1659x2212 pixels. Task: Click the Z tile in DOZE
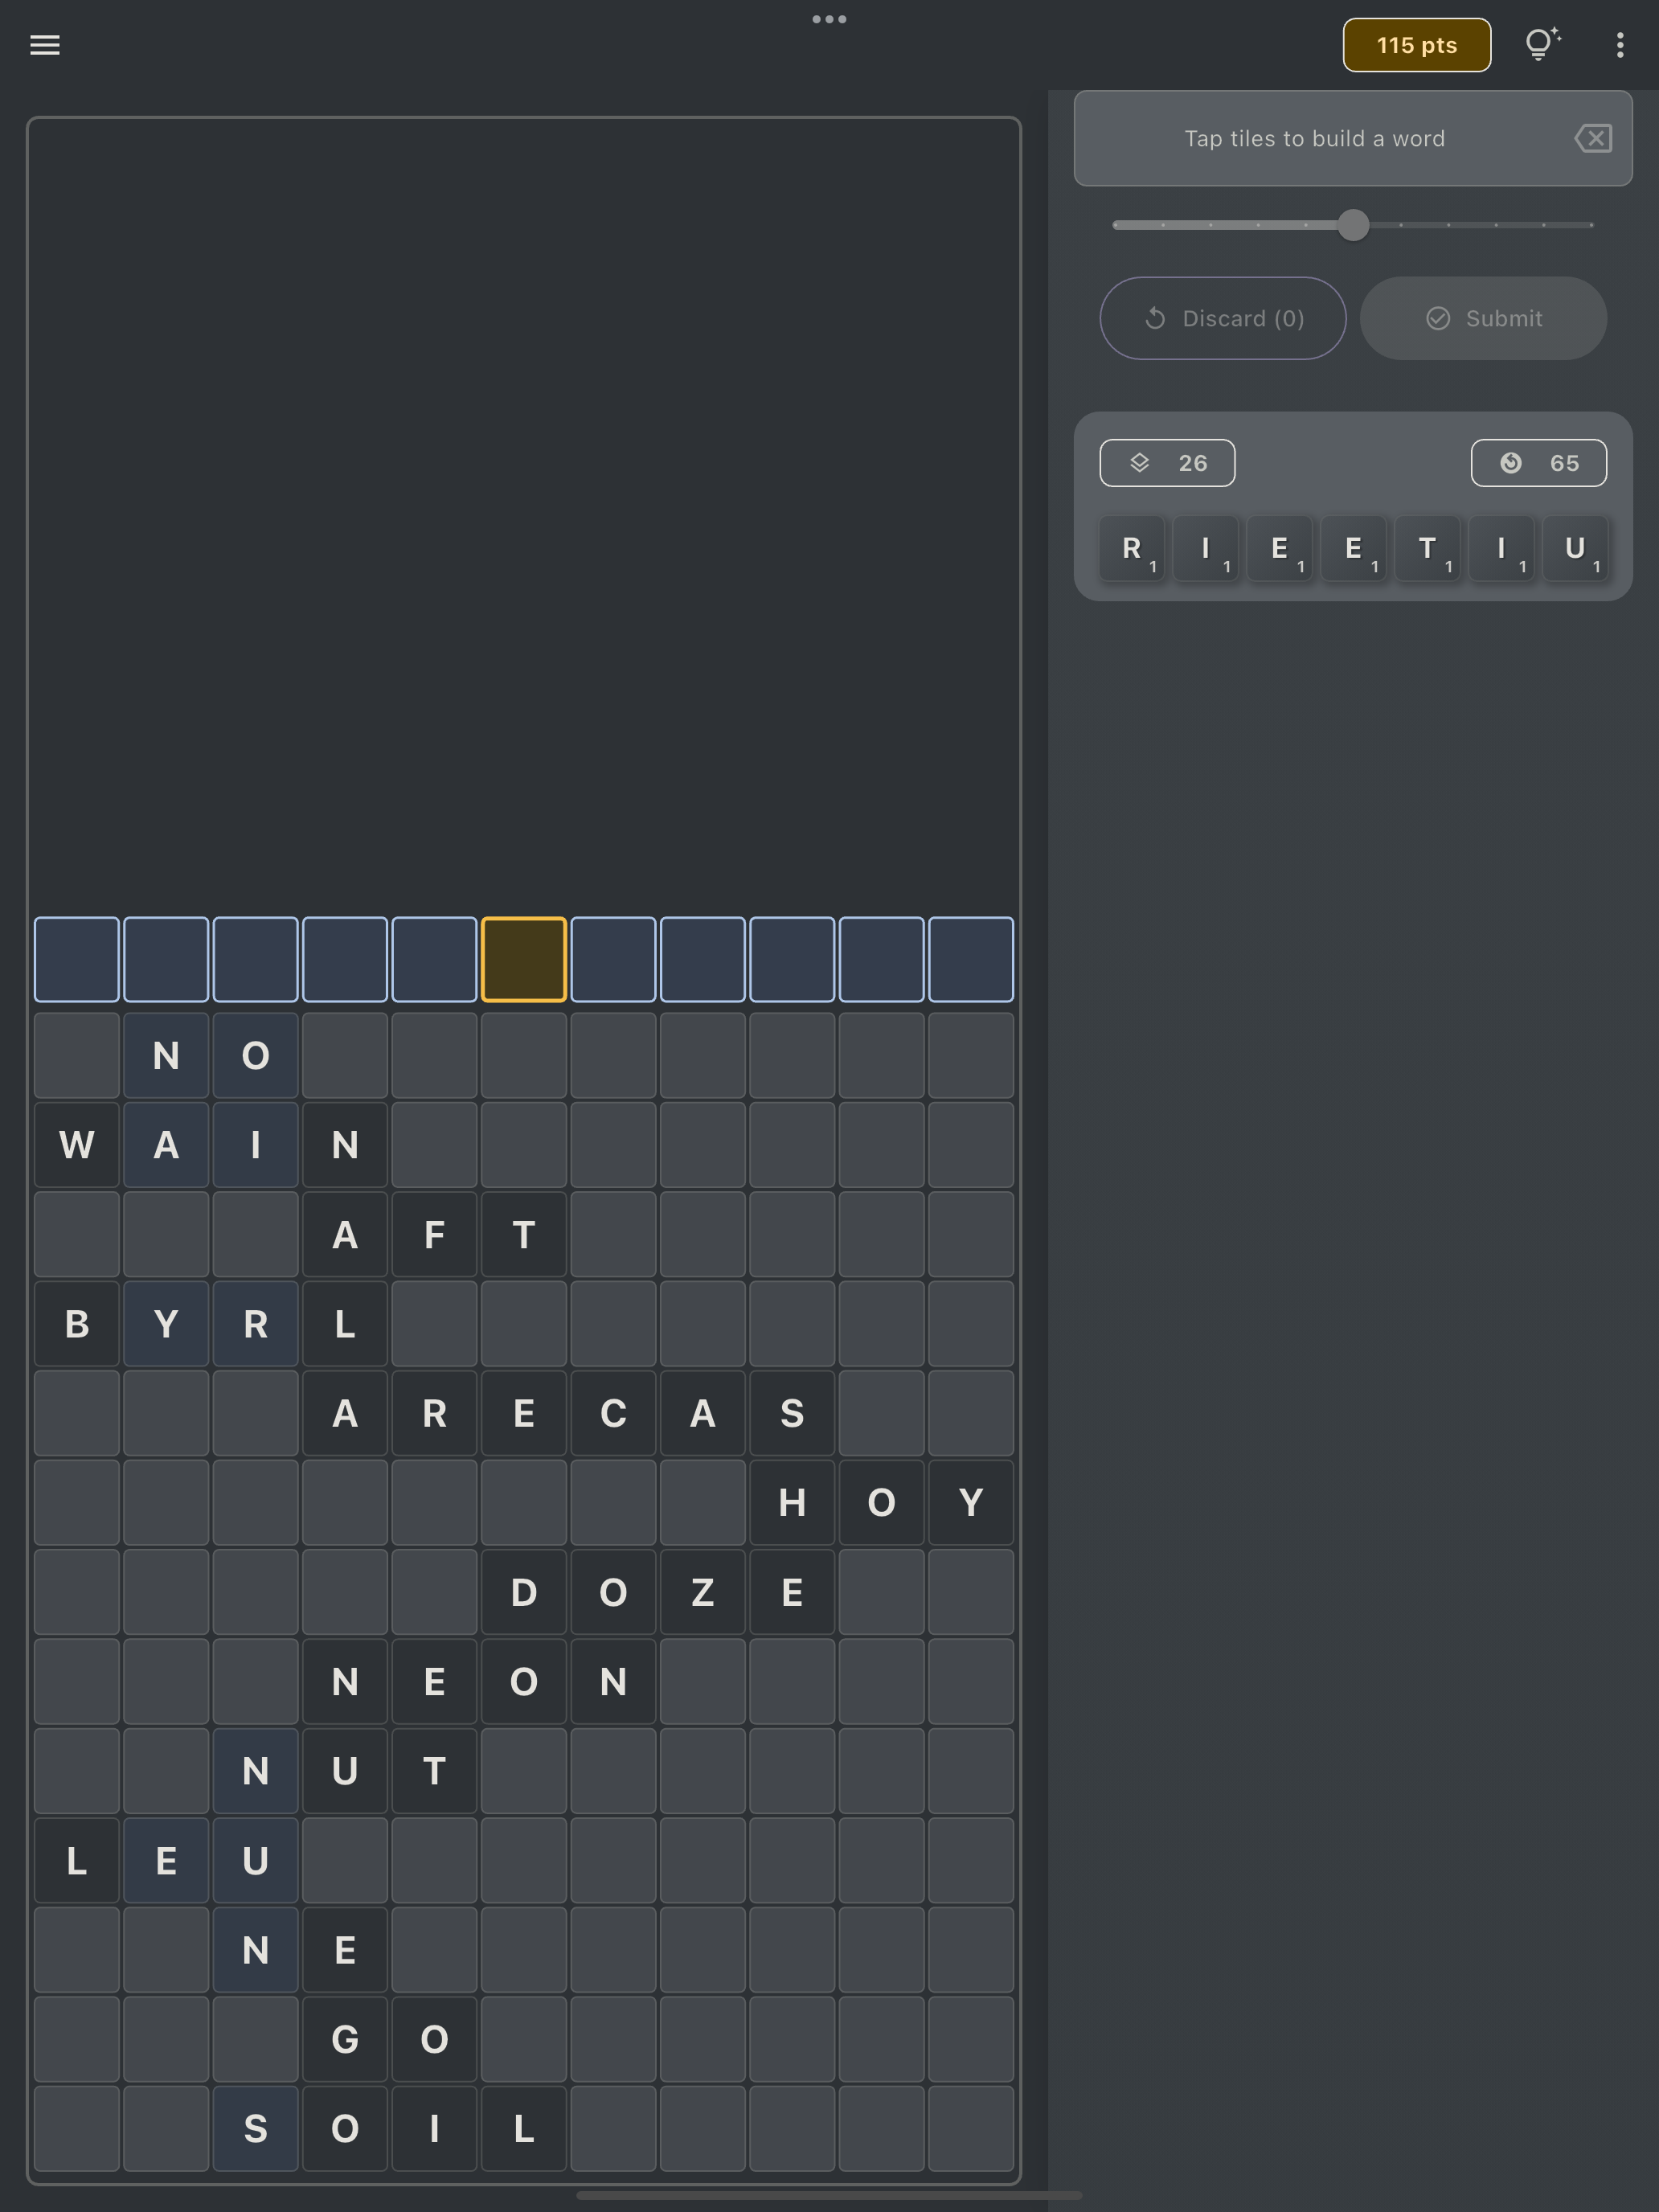pyautogui.click(x=702, y=1592)
